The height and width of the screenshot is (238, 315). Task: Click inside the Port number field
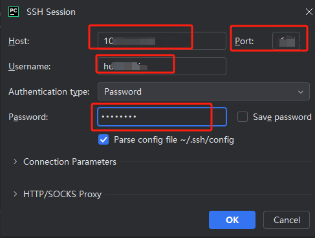[286, 41]
